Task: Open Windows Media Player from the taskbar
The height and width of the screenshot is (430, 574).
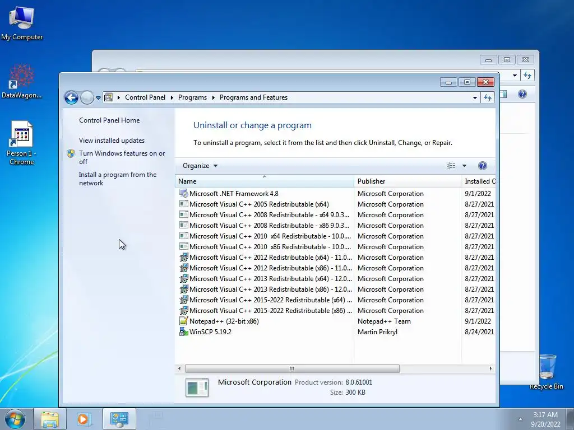Action: tap(84, 419)
